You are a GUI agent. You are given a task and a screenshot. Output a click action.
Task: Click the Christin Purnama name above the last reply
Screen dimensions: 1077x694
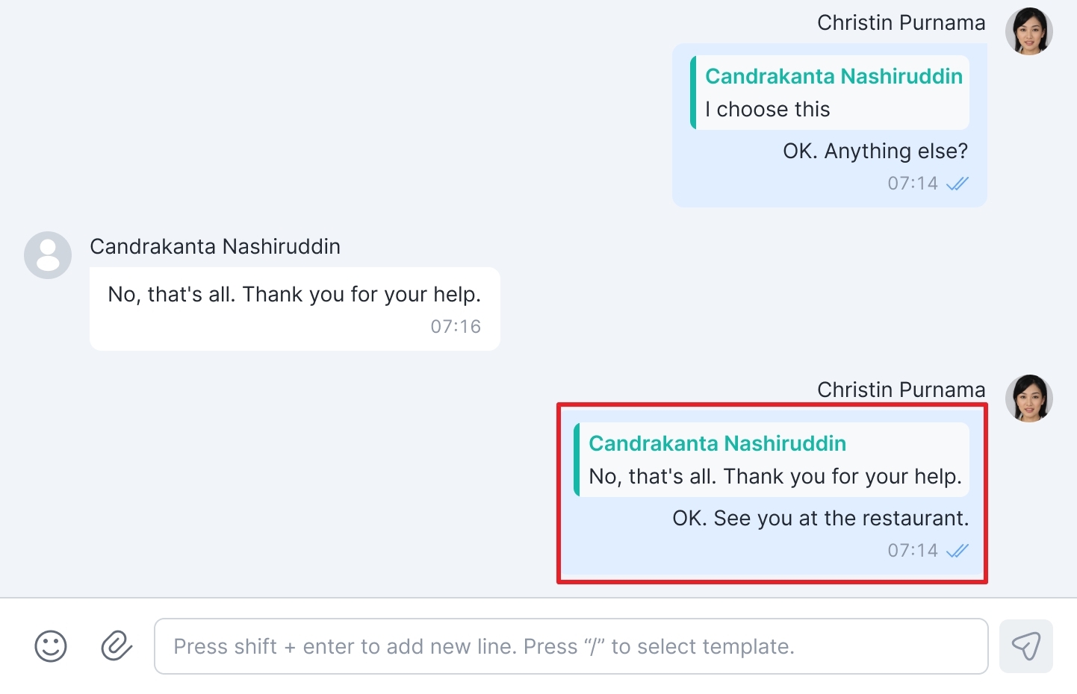coord(901,390)
